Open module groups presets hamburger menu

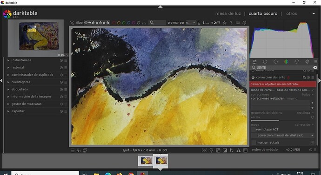click(x=315, y=62)
